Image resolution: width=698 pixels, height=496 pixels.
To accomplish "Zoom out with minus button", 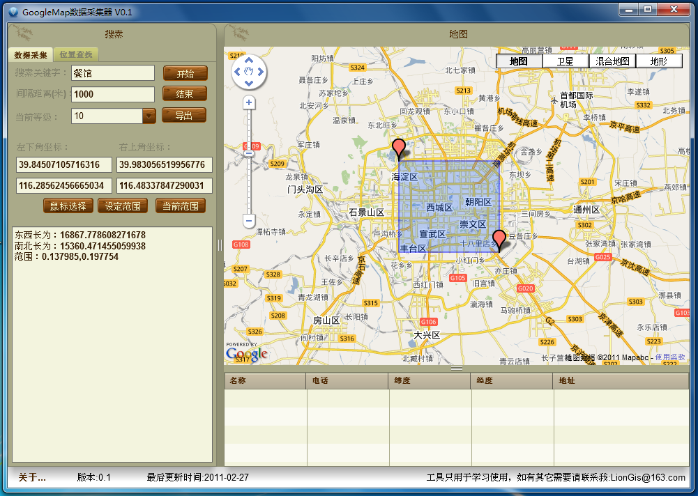I will point(249,220).
